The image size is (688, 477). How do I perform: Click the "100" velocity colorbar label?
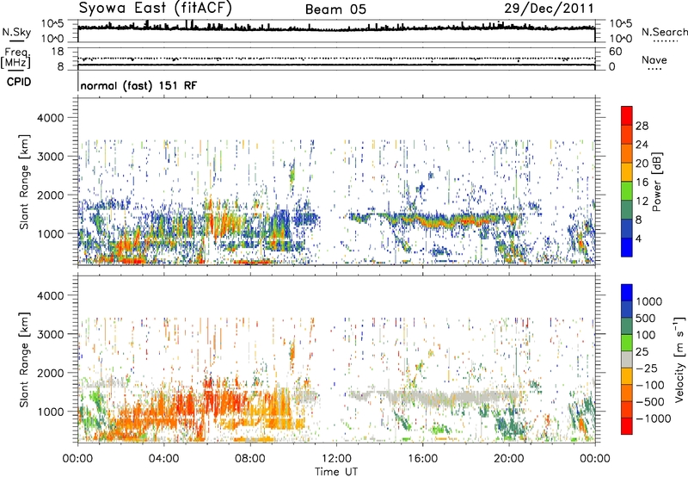click(645, 335)
